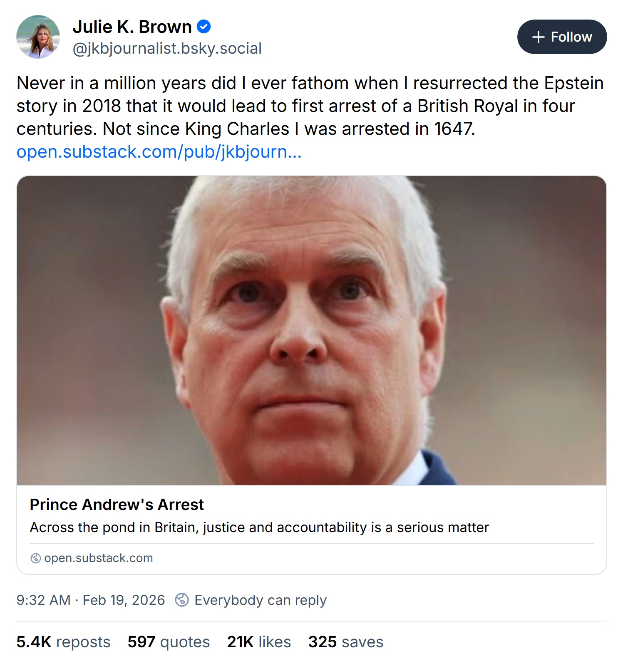Open the 'Prince Andrew's Arrest' card title
The image size is (623, 661).
117,505
